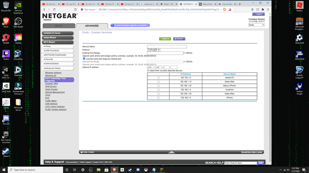Open the TCP/UDP protocol dropdown

click(154, 50)
